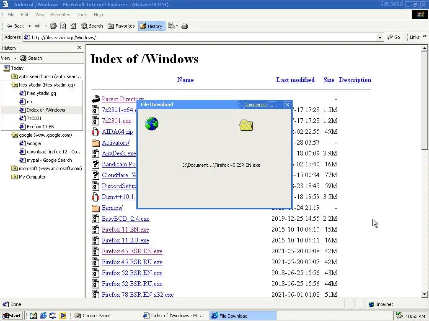Open the Back history dropdown arrow

point(29,26)
